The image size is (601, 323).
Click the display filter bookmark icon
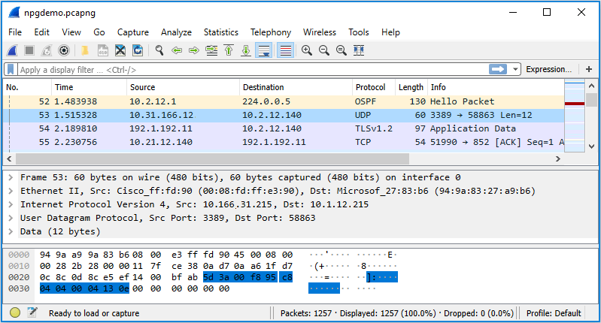[x=11, y=69]
